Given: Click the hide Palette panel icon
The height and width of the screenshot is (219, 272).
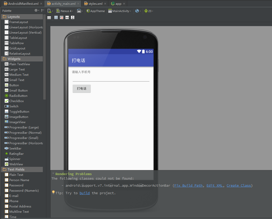Looking at the screenshot, I should [43, 11].
